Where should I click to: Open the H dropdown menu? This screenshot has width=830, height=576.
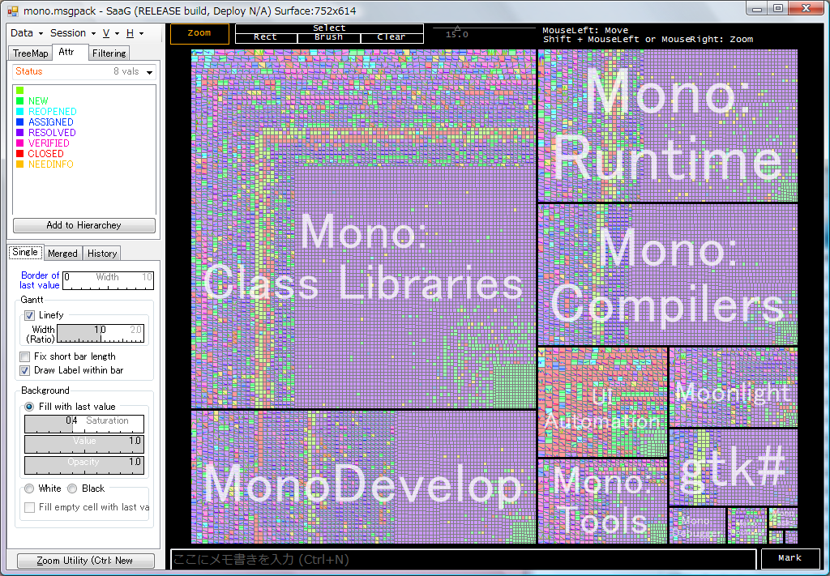pyautogui.click(x=135, y=33)
